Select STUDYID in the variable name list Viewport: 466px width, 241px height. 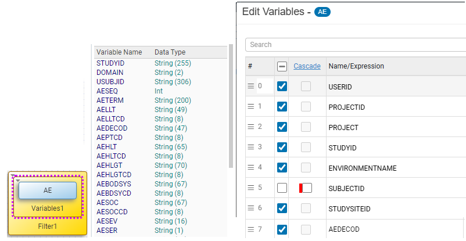pos(110,63)
